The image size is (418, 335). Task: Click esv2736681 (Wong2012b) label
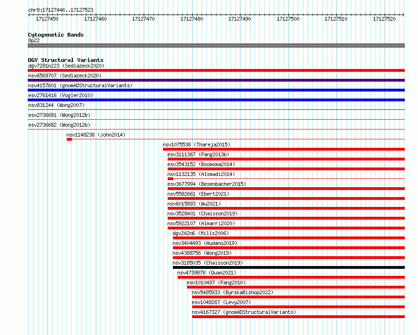[59, 115]
